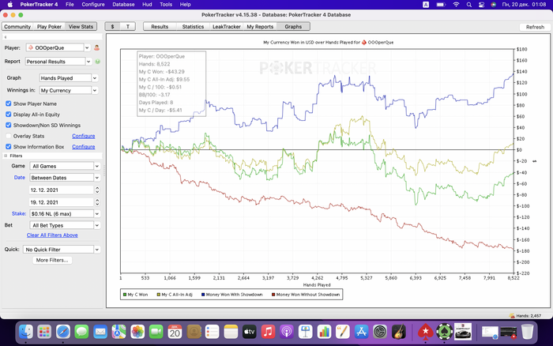Open Winnings in My Currency dropdown
The height and width of the screenshot is (346, 553).
click(x=69, y=90)
